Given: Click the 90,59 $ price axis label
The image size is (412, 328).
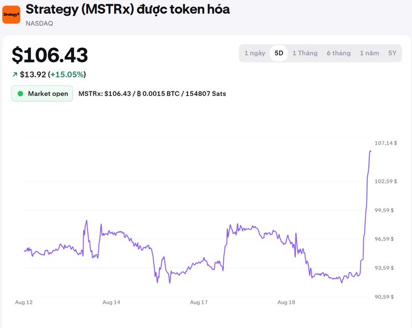Looking at the screenshot, I should [384, 297].
